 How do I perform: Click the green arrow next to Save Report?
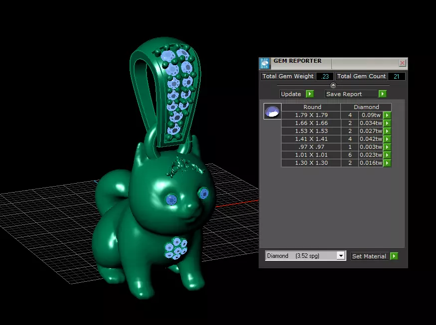coord(383,94)
